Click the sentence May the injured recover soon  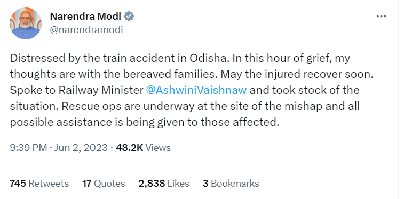coord(297,74)
